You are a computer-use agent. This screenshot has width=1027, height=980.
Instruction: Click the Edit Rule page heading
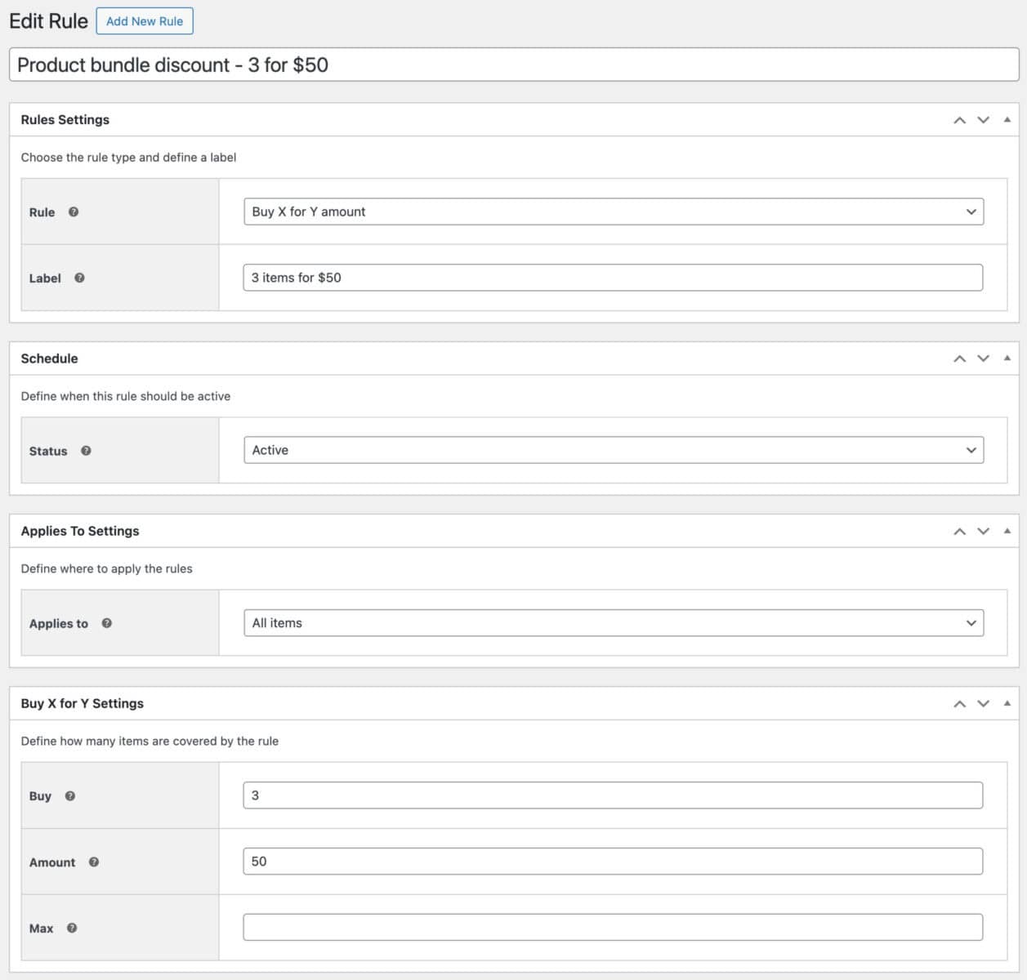pyautogui.click(x=48, y=21)
